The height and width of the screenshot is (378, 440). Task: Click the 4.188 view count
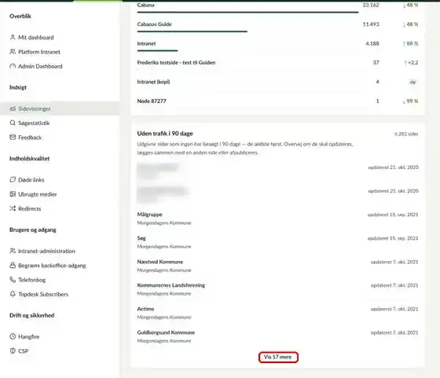(x=372, y=43)
